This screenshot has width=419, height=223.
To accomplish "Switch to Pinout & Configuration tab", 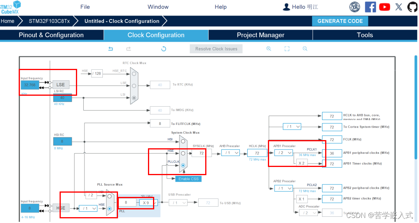I will coord(51,35).
